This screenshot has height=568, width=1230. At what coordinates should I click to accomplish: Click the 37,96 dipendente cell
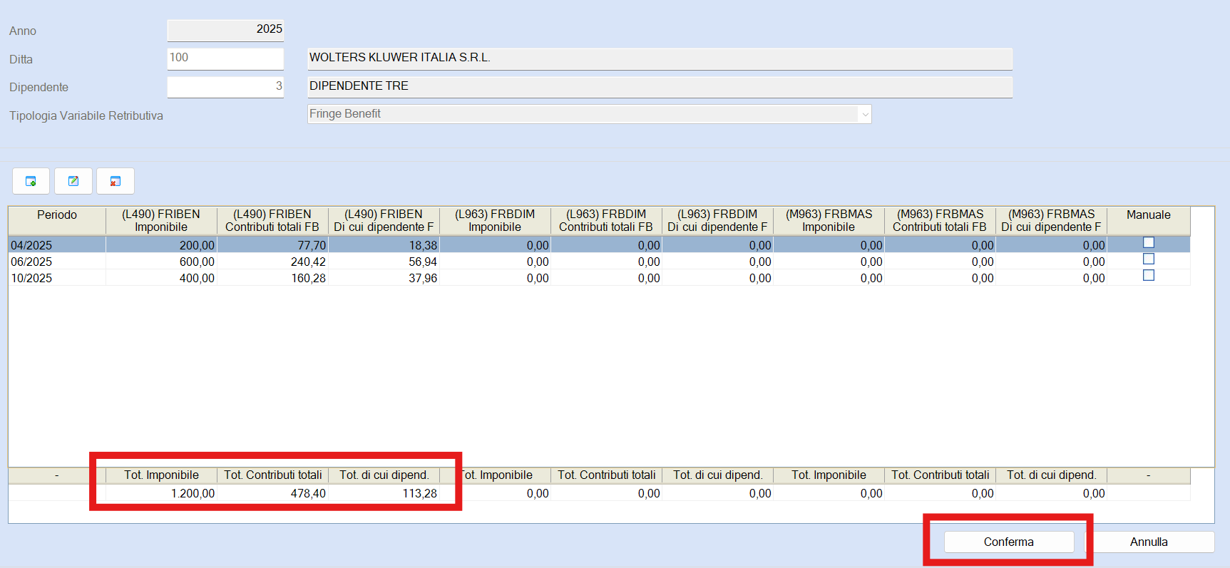(x=384, y=278)
